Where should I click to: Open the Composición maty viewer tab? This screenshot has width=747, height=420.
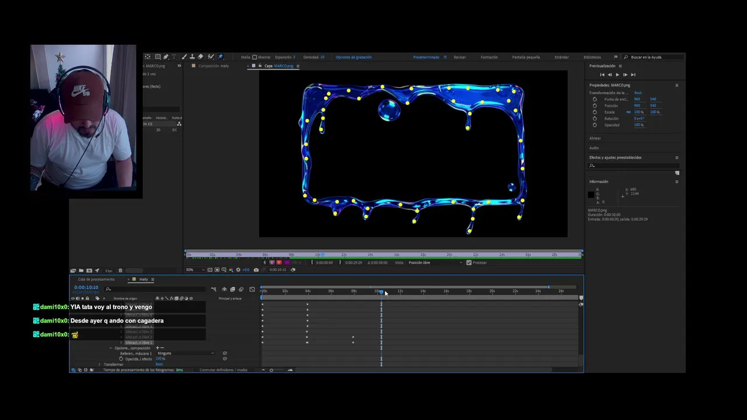(x=214, y=66)
